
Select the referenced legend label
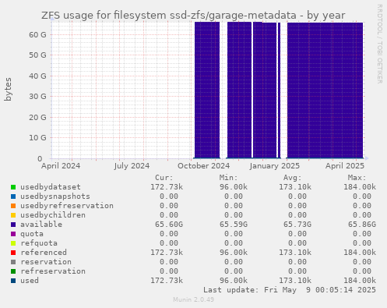click(x=44, y=253)
